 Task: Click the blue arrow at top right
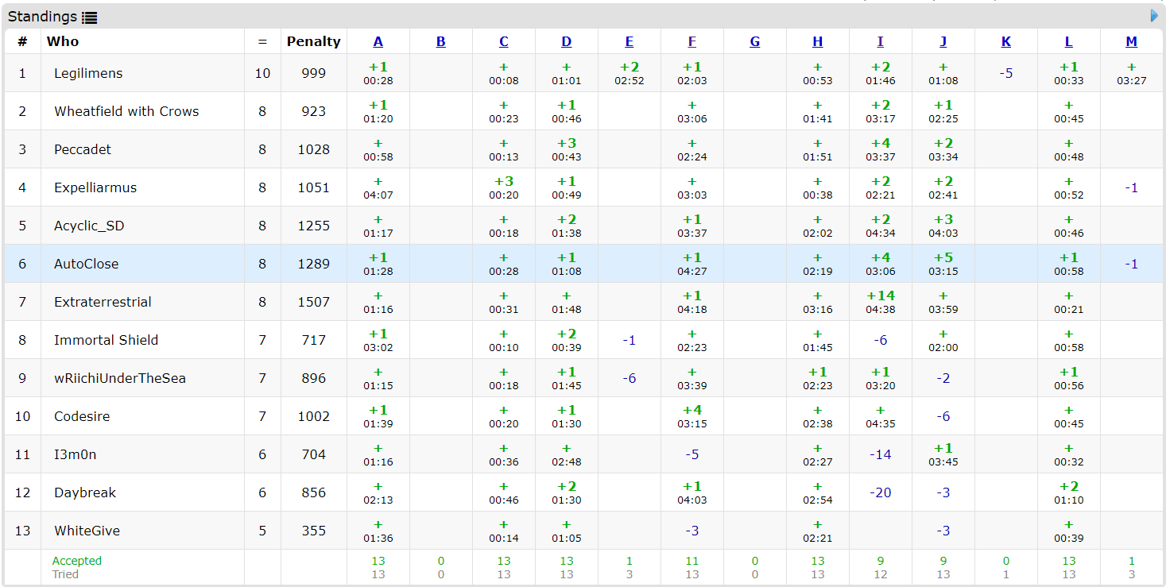point(1154,16)
